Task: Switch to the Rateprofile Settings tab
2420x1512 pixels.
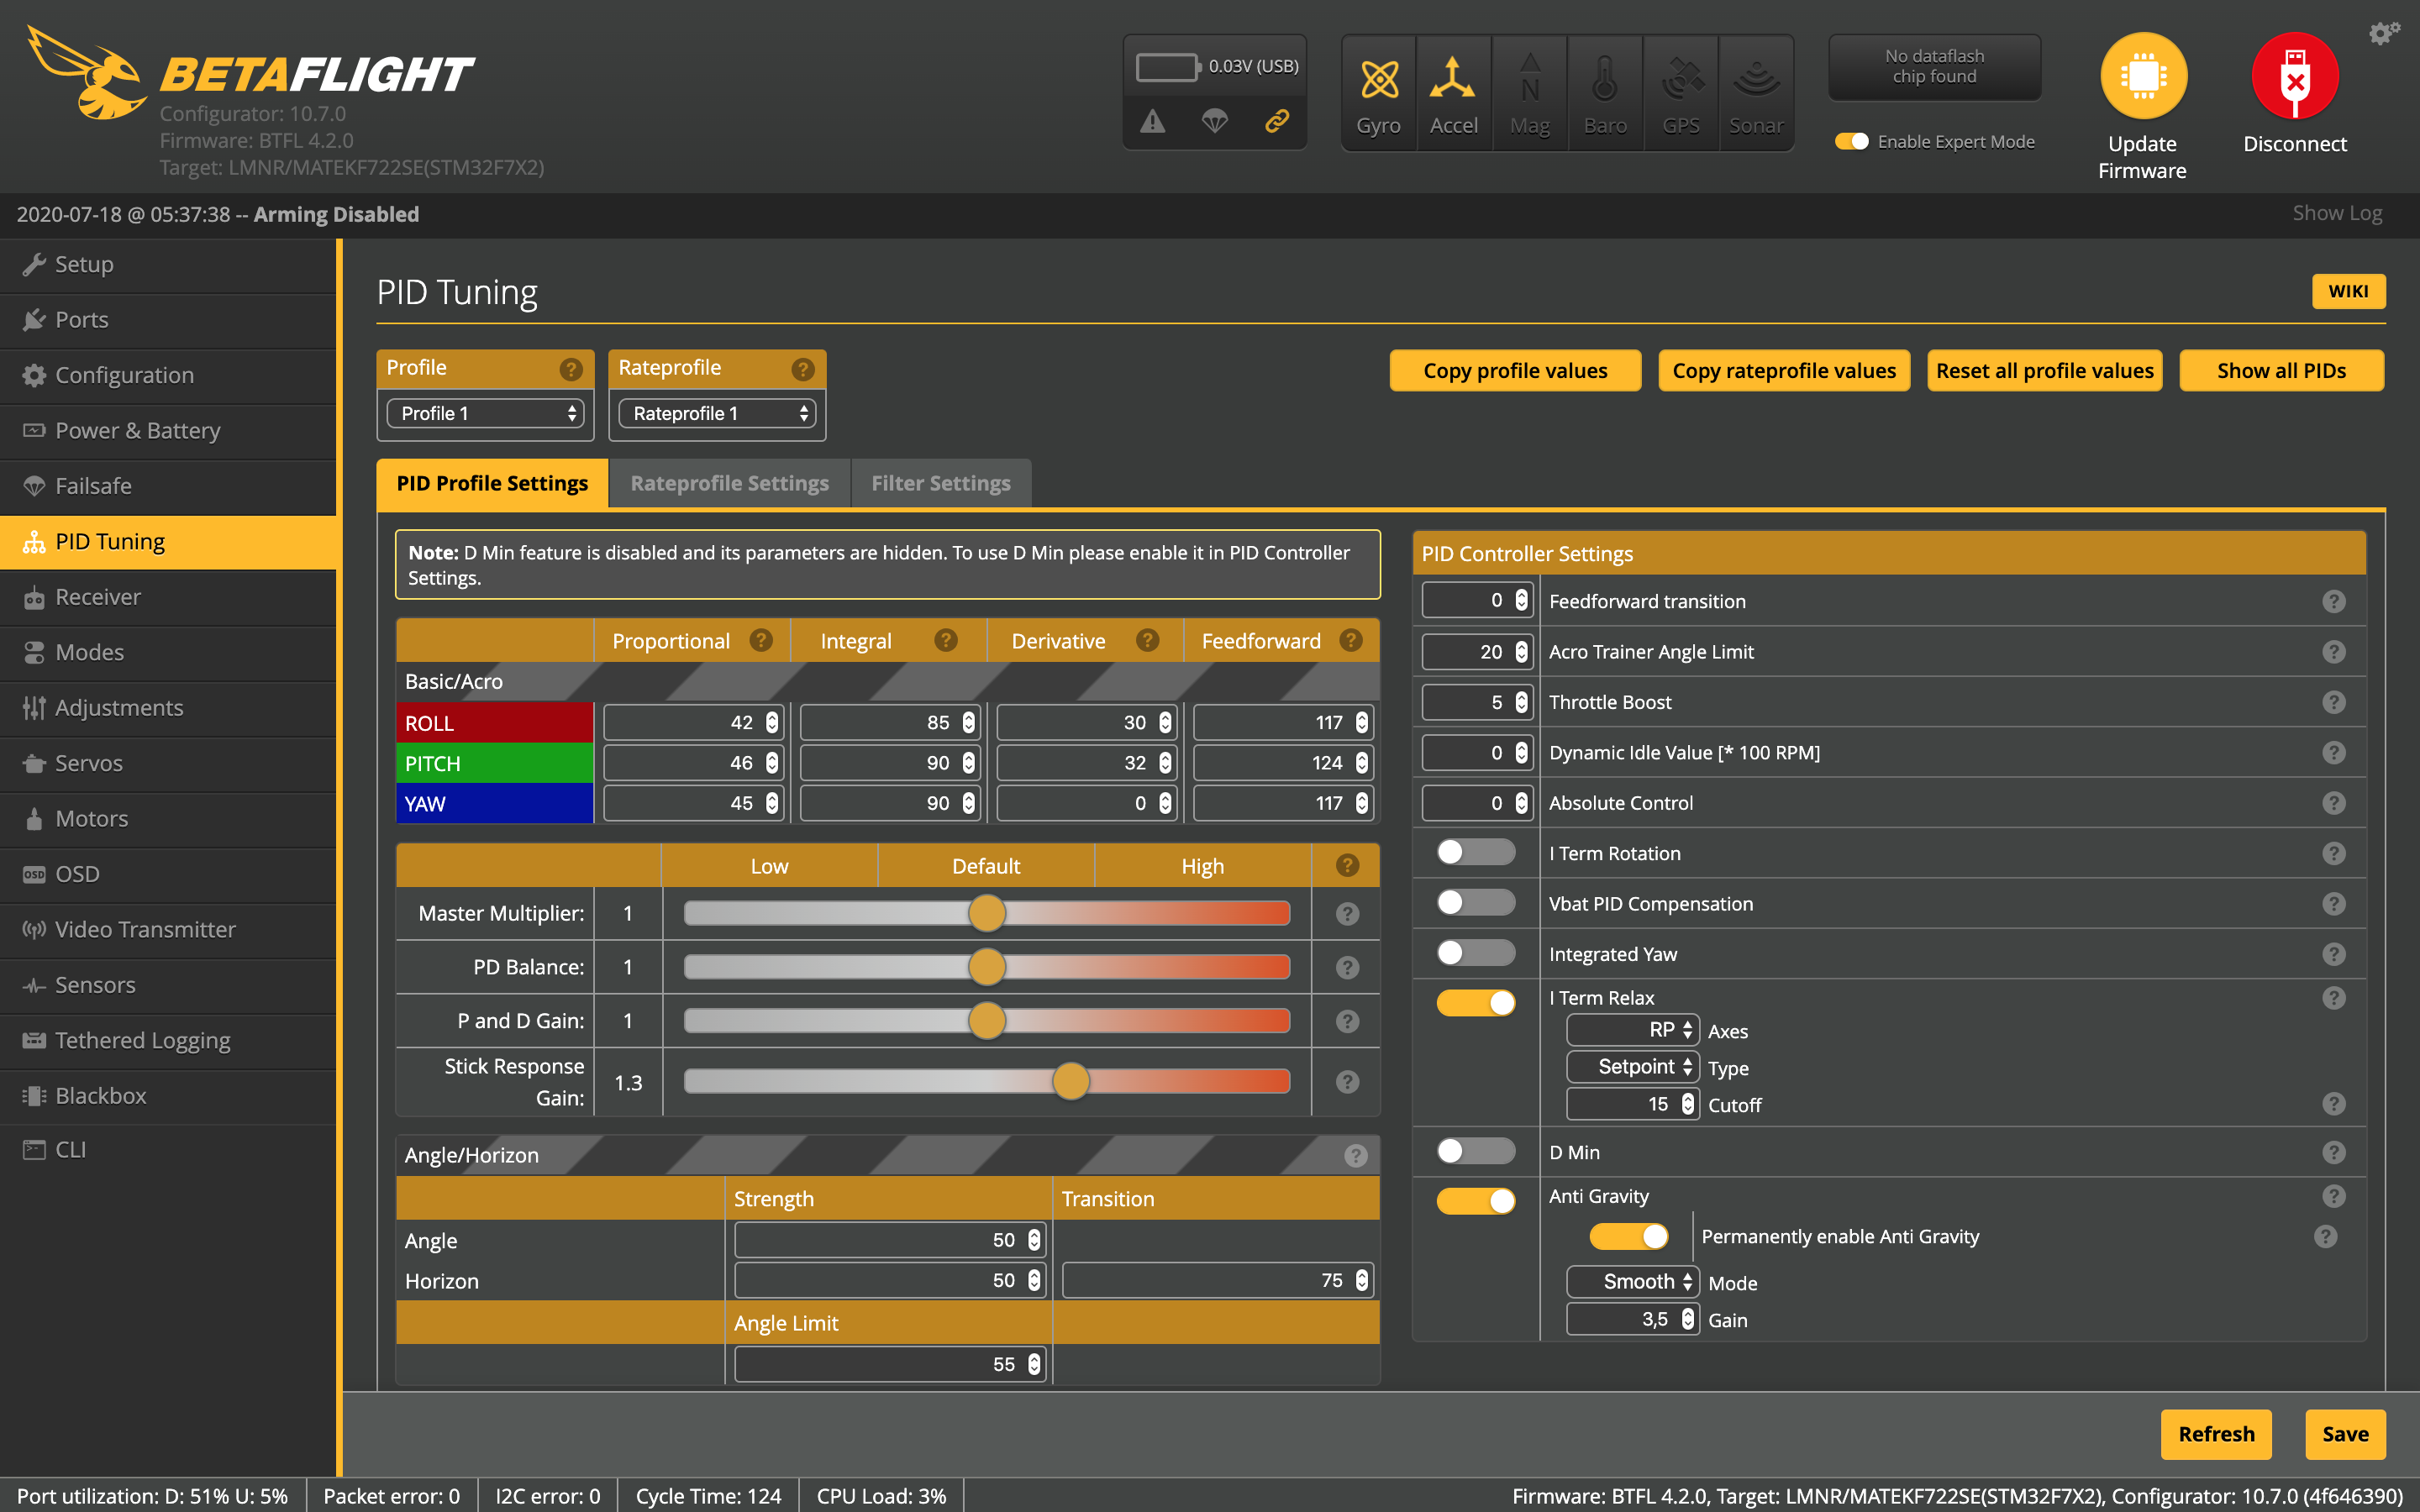Action: (x=730, y=482)
